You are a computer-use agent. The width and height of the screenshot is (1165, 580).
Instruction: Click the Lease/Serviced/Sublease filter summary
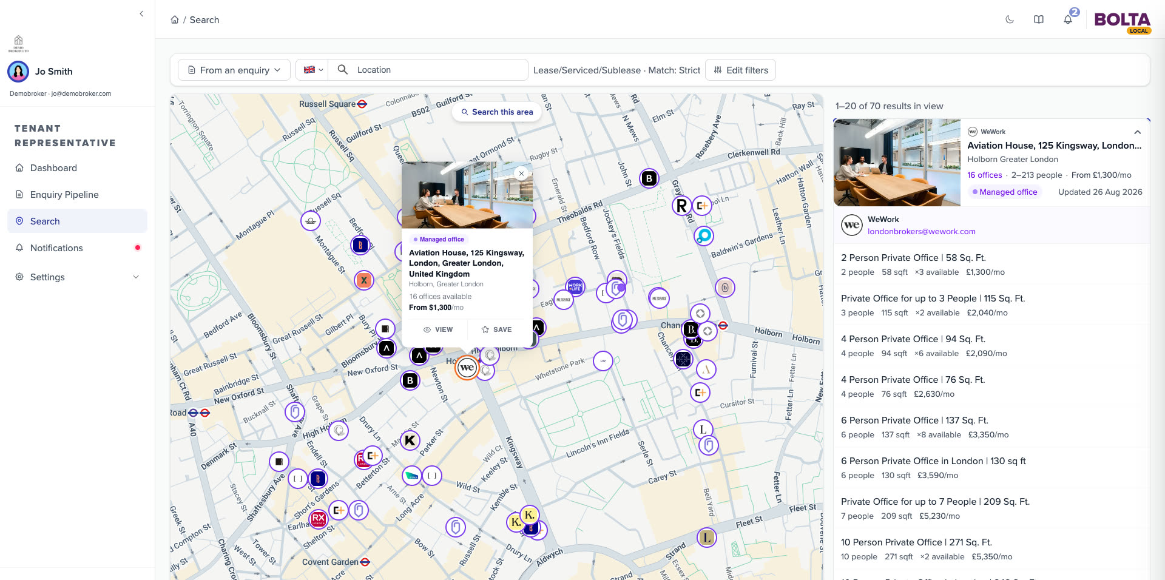(616, 70)
